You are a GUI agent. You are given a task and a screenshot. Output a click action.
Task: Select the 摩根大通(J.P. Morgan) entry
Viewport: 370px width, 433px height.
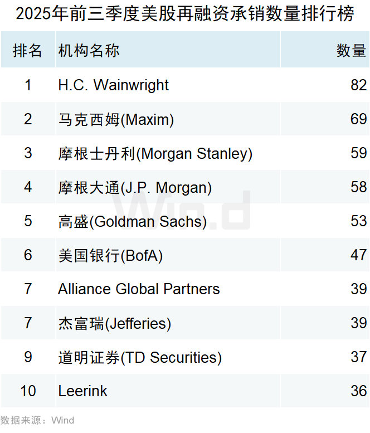point(135,187)
